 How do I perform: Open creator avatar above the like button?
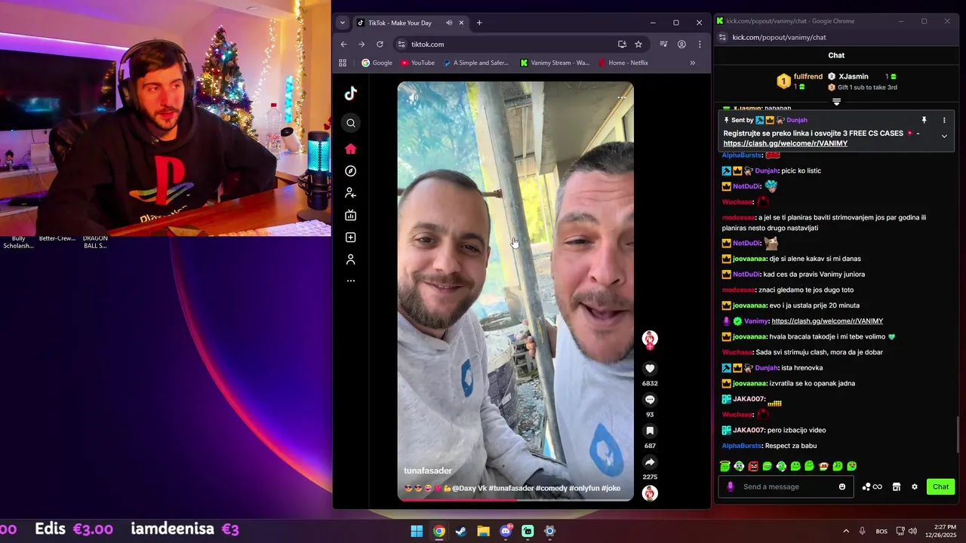pos(650,339)
